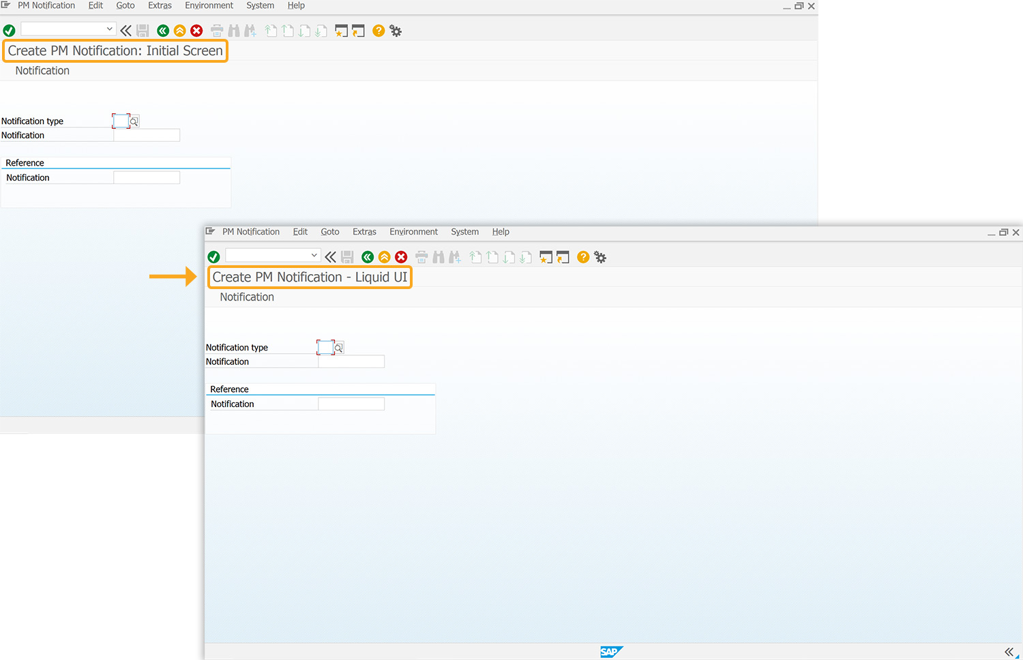Click Print icon in Initial Screen window
Viewport: 1023px width, 660px height.
217,31
